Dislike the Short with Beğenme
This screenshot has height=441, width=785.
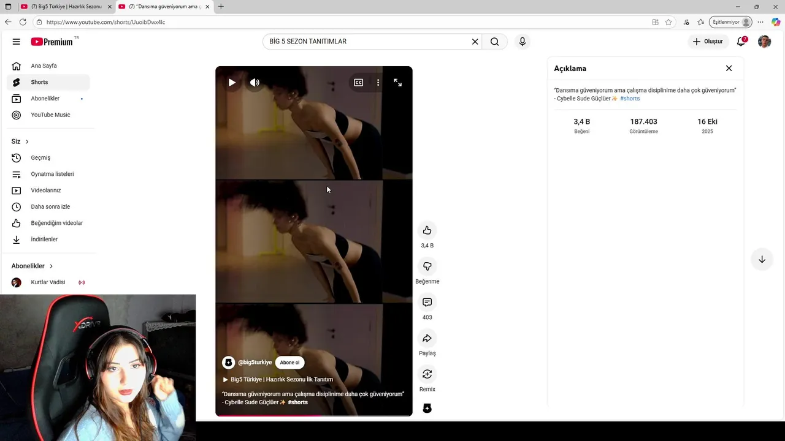tap(427, 266)
